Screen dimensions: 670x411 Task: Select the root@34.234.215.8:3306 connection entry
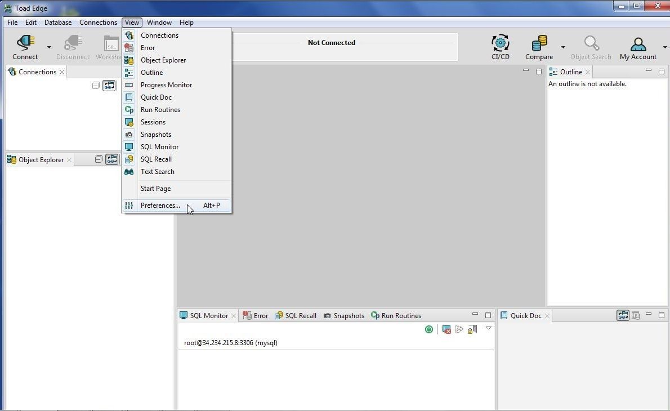(x=230, y=343)
